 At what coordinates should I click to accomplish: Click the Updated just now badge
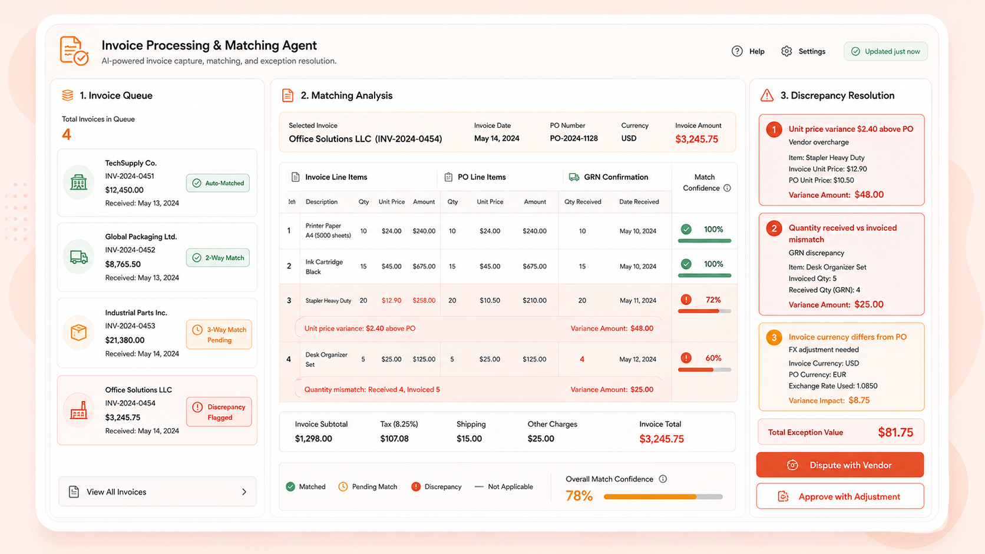(x=885, y=51)
